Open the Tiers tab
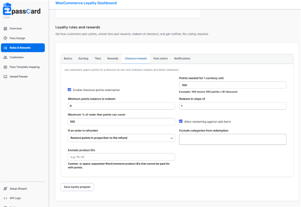The image size is (301, 207). point(98,59)
